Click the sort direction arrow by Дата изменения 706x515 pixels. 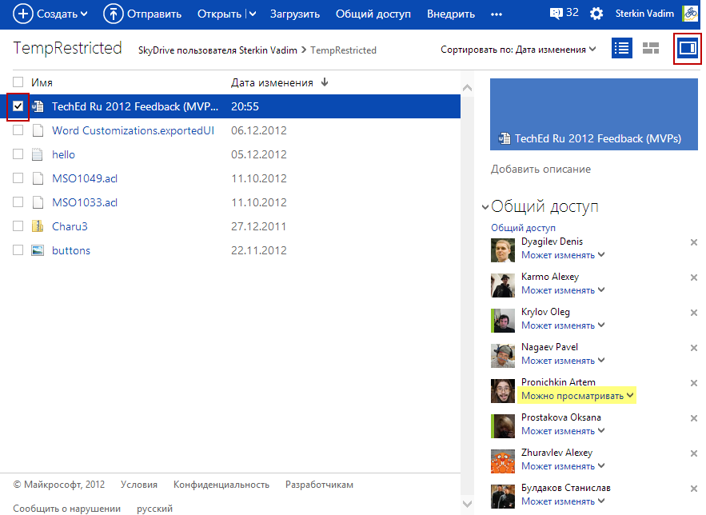click(325, 82)
